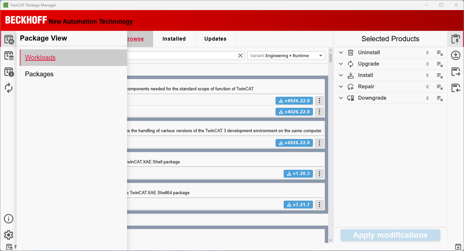Click the X to clear search box
The image size is (464, 251).
pos(240,56)
